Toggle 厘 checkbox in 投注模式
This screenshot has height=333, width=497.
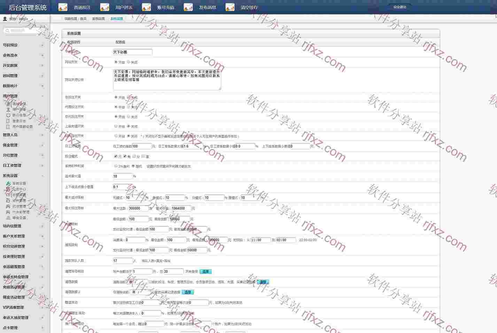(x=143, y=156)
